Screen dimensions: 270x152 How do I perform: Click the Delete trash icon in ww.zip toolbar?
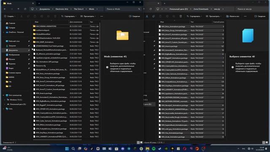[181, 16]
